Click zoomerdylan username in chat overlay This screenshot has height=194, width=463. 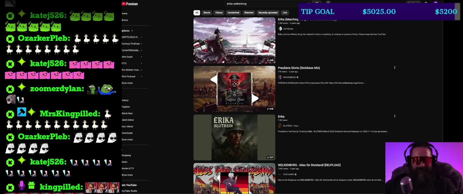click(x=57, y=89)
